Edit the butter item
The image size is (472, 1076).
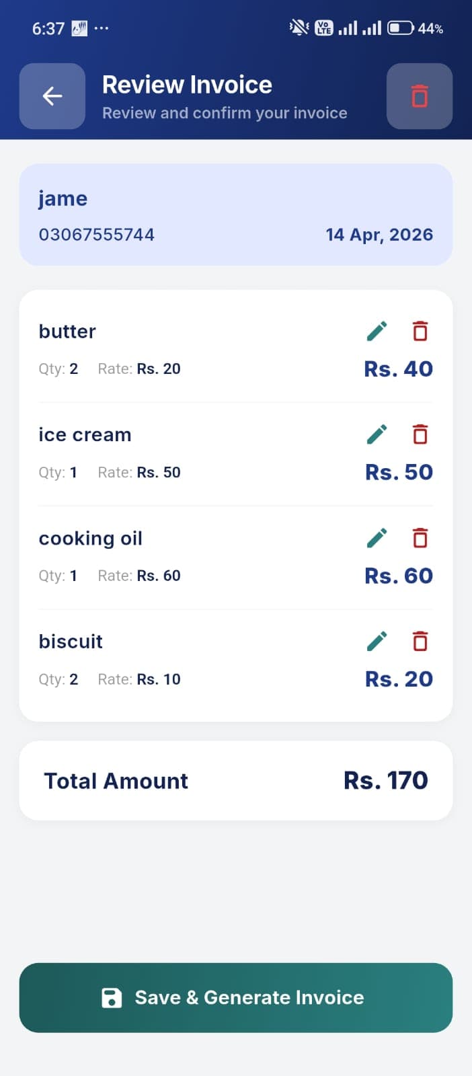point(377,331)
